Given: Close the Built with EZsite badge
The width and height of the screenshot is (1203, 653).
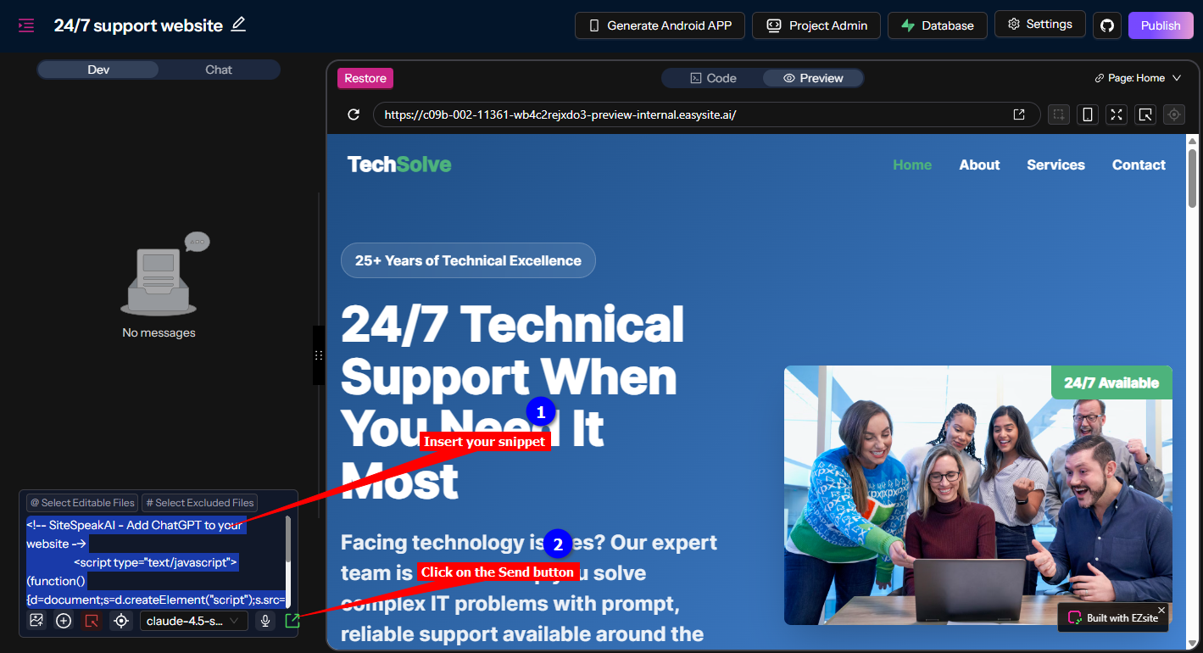Looking at the screenshot, I should (x=1161, y=610).
